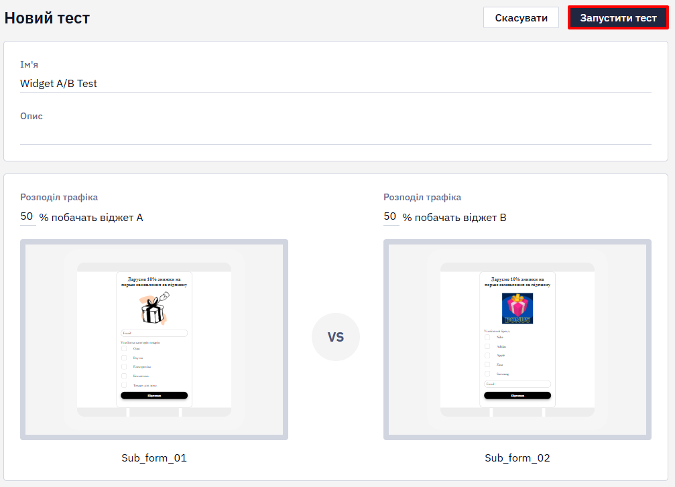Open the Sub_form_02 label
Viewport: 675px width, 487px height.
[x=517, y=458]
